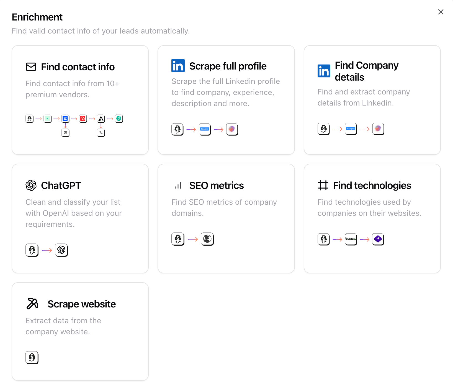Open the Find Company details enrichment
The image size is (453, 390).
pyautogui.click(x=372, y=100)
